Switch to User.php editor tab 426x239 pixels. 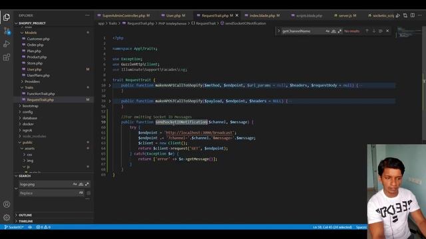click(173, 16)
